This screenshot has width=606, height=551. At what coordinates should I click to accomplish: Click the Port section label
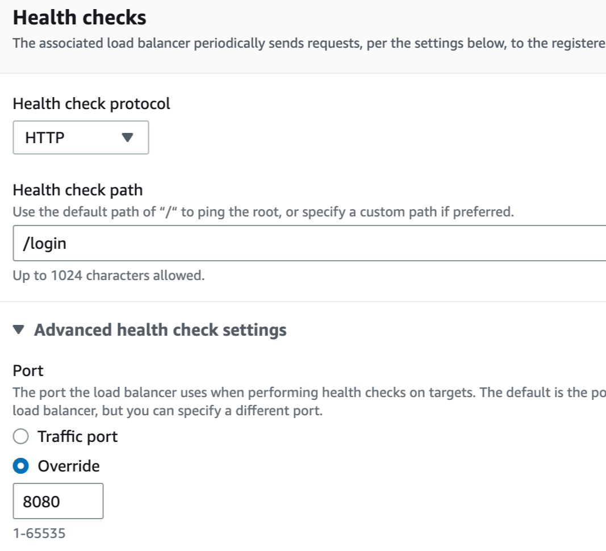coord(28,370)
